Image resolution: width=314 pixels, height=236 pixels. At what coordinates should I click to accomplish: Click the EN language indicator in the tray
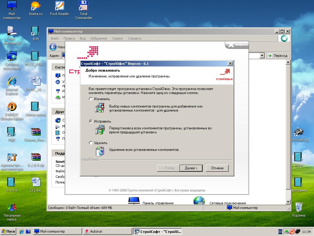tap(280, 232)
